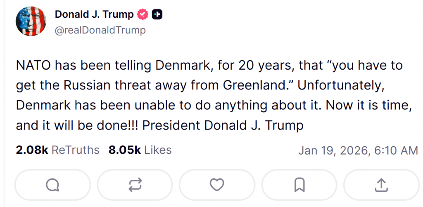View the 8.05k Likes list
Image resolution: width=423 pixels, height=207 pixels.
pyautogui.click(x=140, y=150)
